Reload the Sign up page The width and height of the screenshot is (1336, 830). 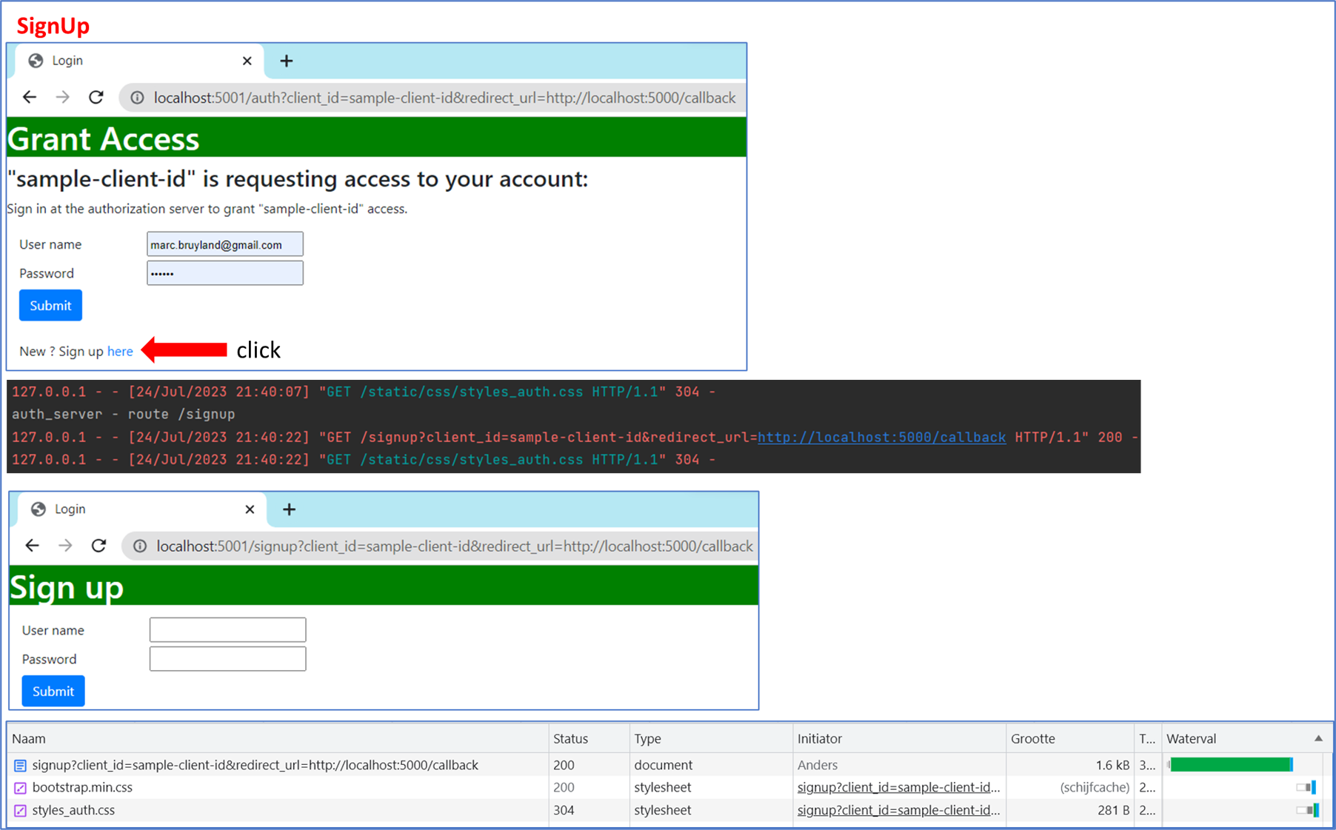click(98, 546)
